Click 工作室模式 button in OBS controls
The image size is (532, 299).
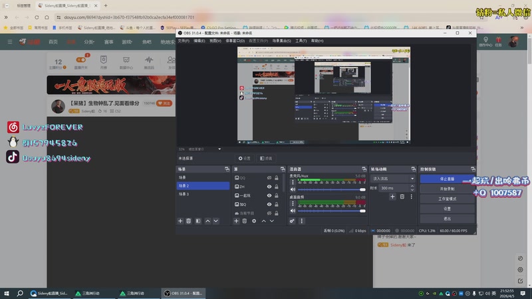point(447,199)
